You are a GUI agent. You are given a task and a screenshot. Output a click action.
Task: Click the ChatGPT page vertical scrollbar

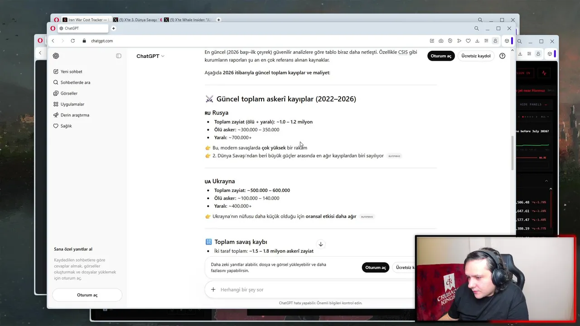(513, 153)
